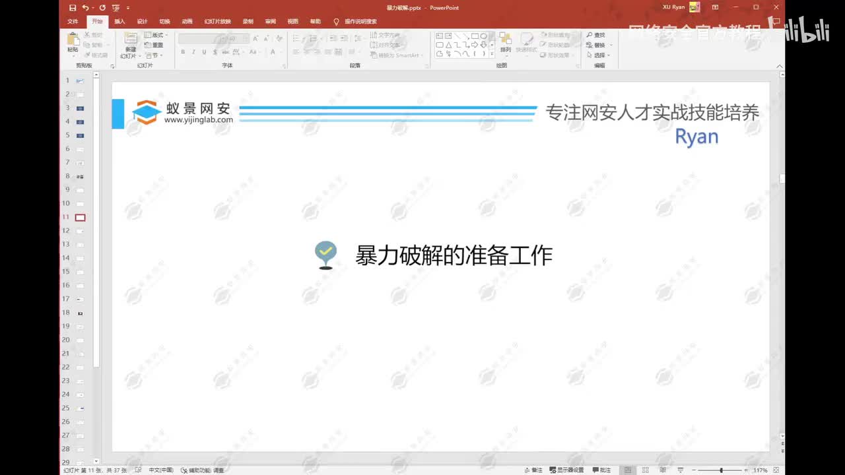This screenshot has height=475, width=845.
Task: Switch to the 幻灯片放映 slideshow tab
Action: [218, 21]
